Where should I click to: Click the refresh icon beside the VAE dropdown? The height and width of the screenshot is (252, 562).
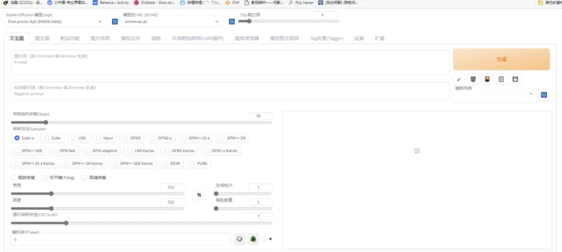click(231, 22)
